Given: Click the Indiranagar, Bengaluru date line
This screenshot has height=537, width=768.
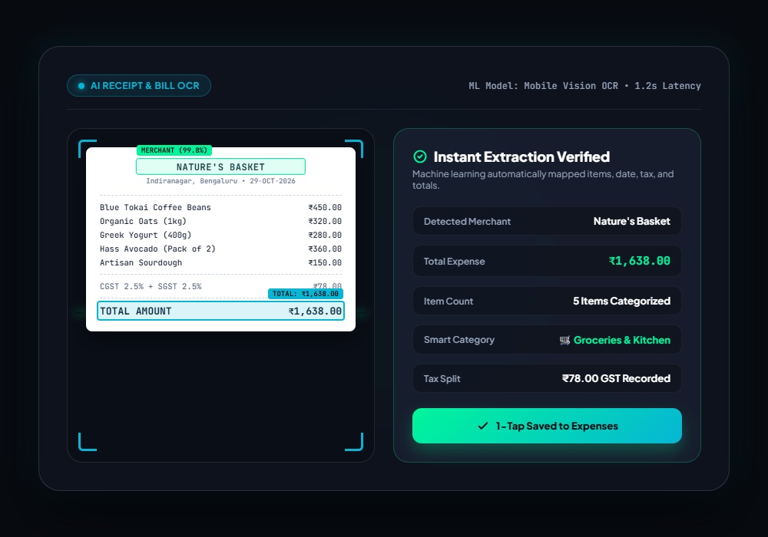Looking at the screenshot, I should 220,181.
